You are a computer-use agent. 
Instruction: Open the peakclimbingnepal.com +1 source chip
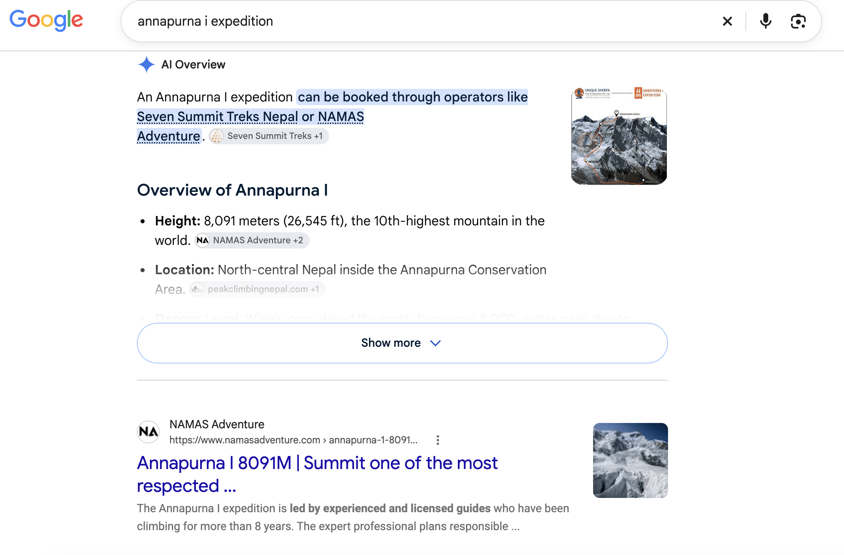point(257,289)
